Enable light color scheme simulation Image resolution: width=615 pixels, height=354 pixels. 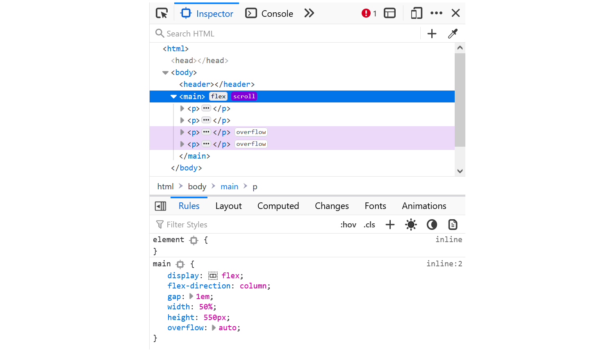coord(411,225)
